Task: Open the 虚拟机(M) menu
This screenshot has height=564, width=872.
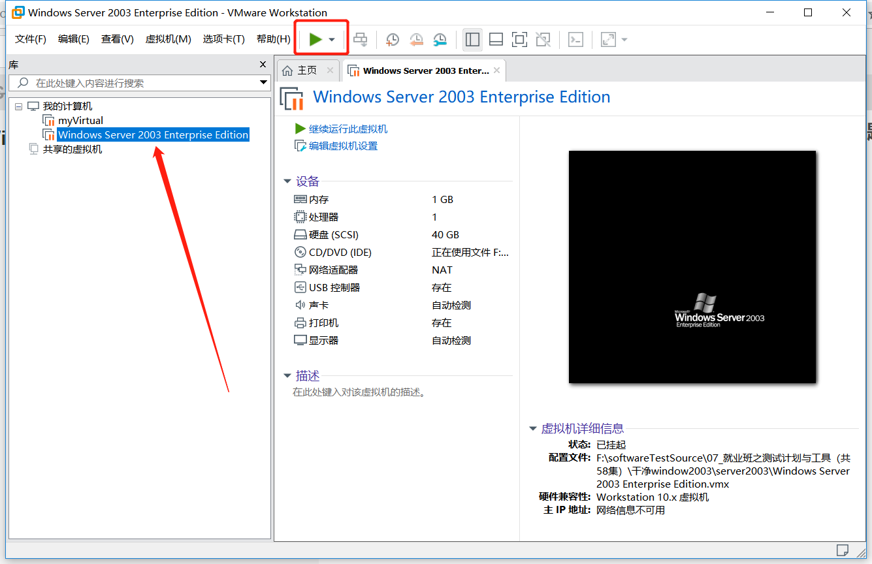Action: pyautogui.click(x=168, y=39)
